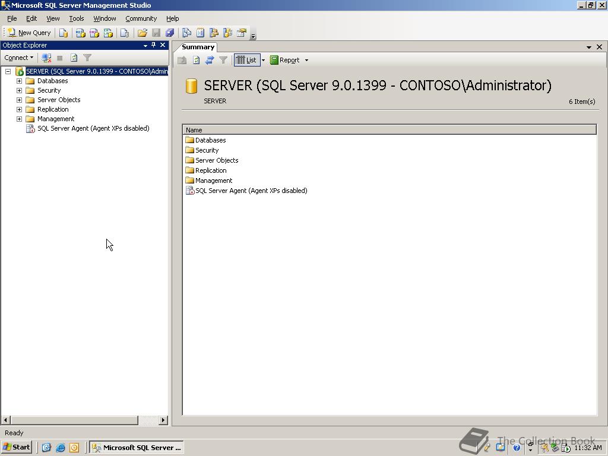608x456 pixels.
Task: Click the Disconnect icon in Object Explorer
Action: [46, 58]
